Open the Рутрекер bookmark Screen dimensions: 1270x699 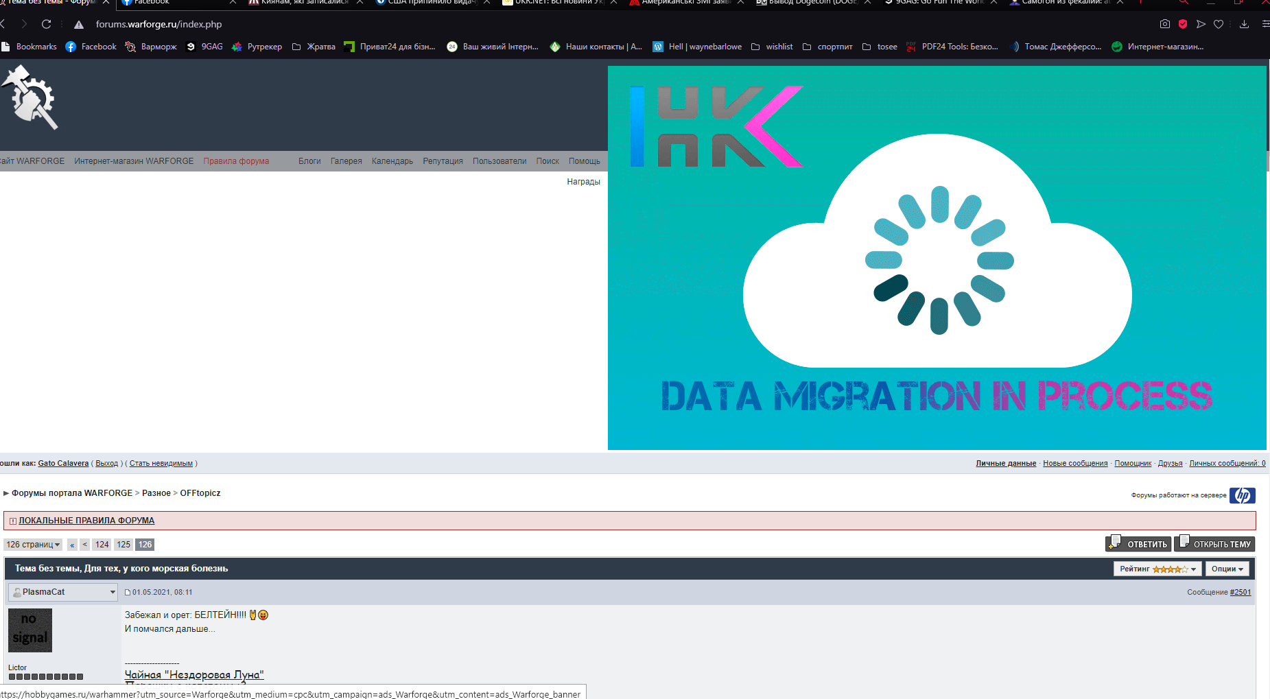257,47
